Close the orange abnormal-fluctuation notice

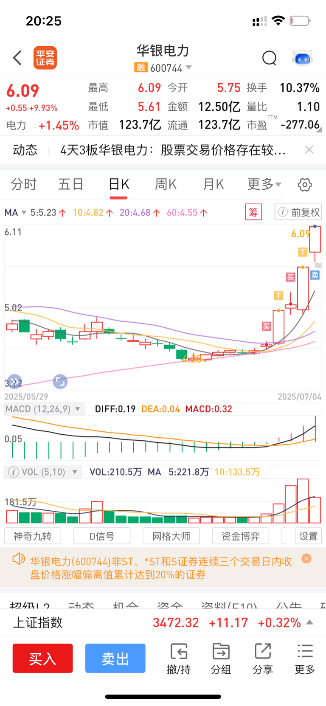[x=306, y=559]
